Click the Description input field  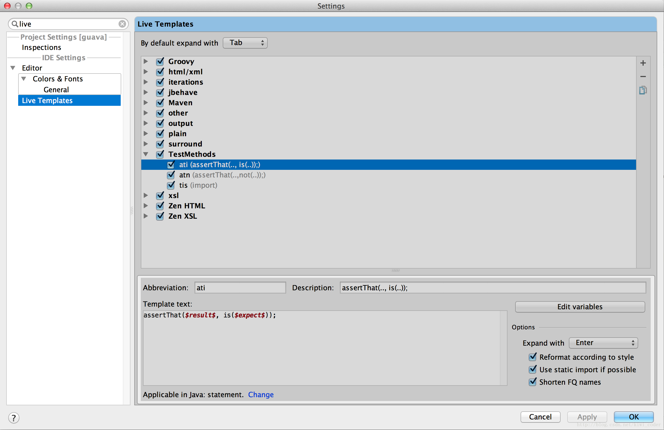pyautogui.click(x=493, y=288)
